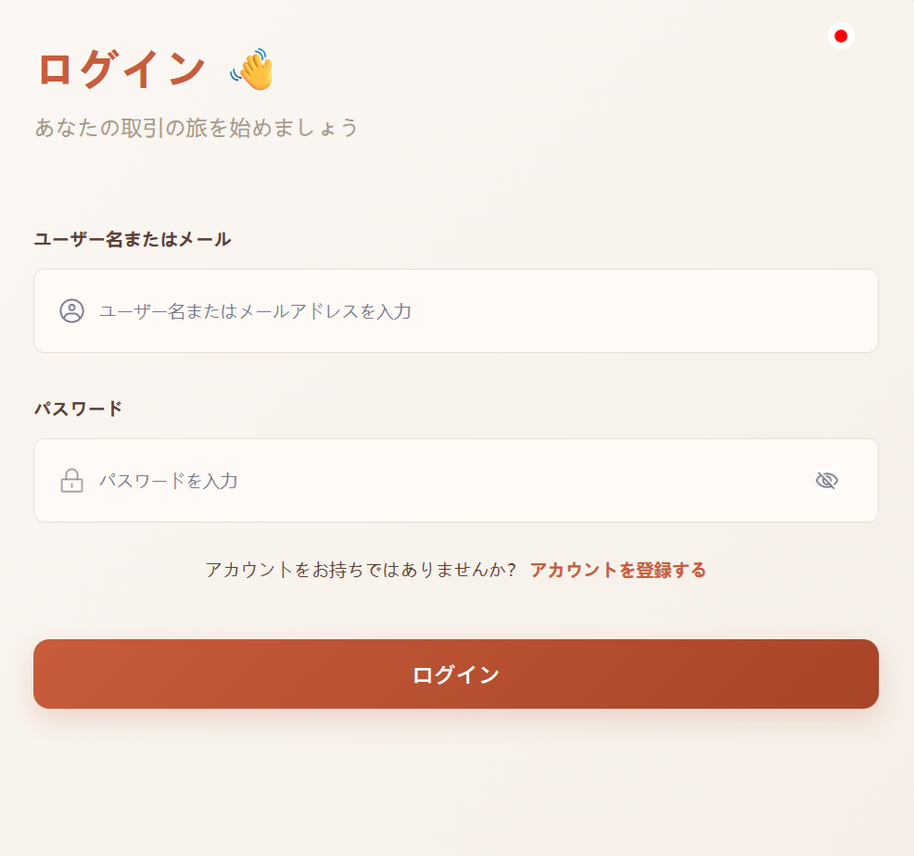The height and width of the screenshot is (856, 914).
Task: Open the language selector in top-right corner
Action: pyautogui.click(x=841, y=36)
